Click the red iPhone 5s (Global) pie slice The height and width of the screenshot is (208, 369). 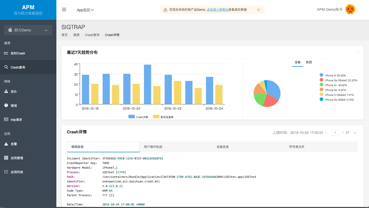pyautogui.click(x=270, y=101)
